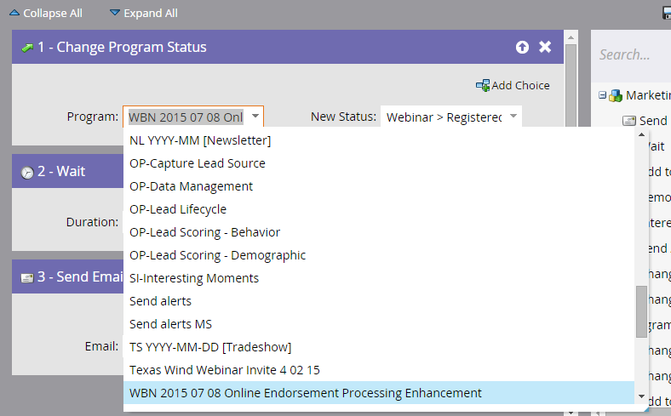The height and width of the screenshot is (416, 671).
Task: Click the envelope icon on Send Email step
Action: click(27, 277)
